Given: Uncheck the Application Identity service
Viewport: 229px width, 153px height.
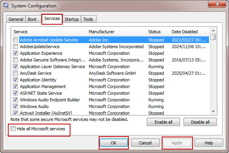Looking at the screenshot, I should point(15,80).
